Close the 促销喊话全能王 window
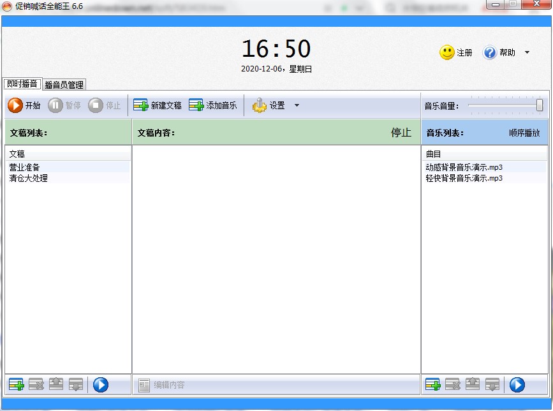Image resolution: width=553 pixels, height=411 pixels. tap(536, 4)
